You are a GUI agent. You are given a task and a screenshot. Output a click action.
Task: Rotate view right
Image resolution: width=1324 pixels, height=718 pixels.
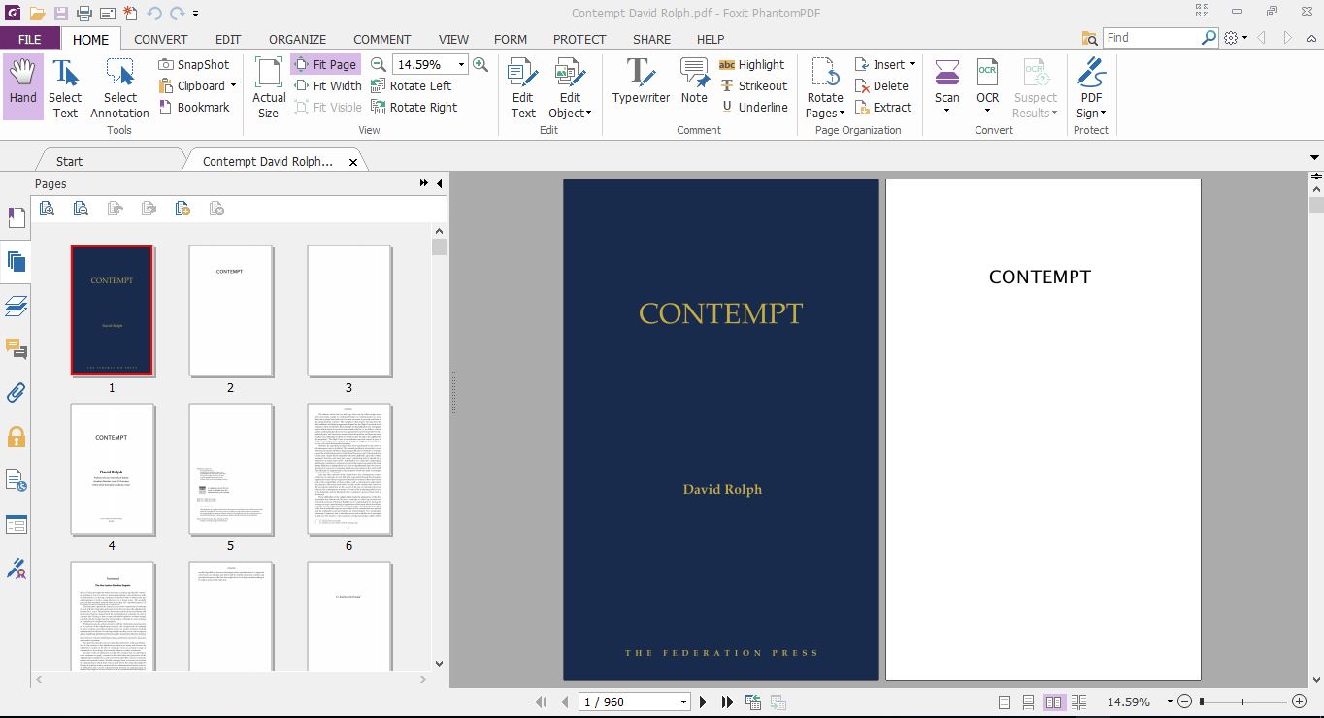414,107
